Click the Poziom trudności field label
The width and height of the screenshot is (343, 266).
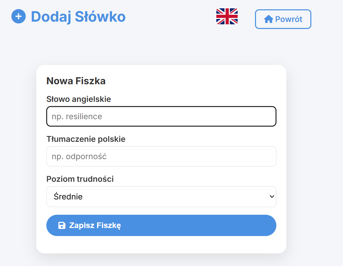point(80,179)
